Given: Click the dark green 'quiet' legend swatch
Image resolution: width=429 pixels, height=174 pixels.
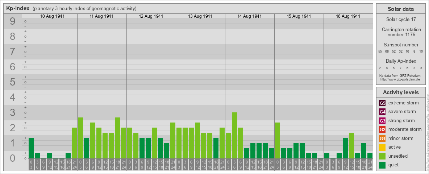Looking at the screenshot, I should coord(382,165).
